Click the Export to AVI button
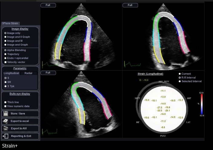Image resolution: width=213 pixels, height=150 pixels. point(20,128)
